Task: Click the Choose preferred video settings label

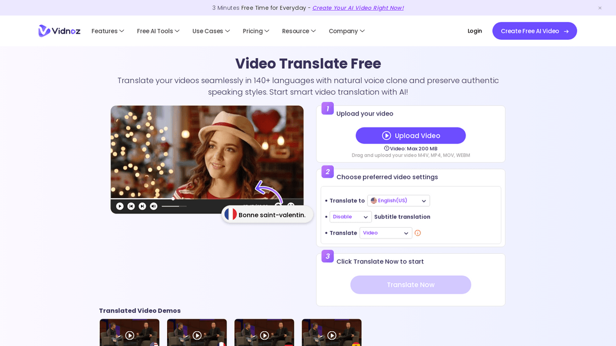Action: [x=387, y=177]
